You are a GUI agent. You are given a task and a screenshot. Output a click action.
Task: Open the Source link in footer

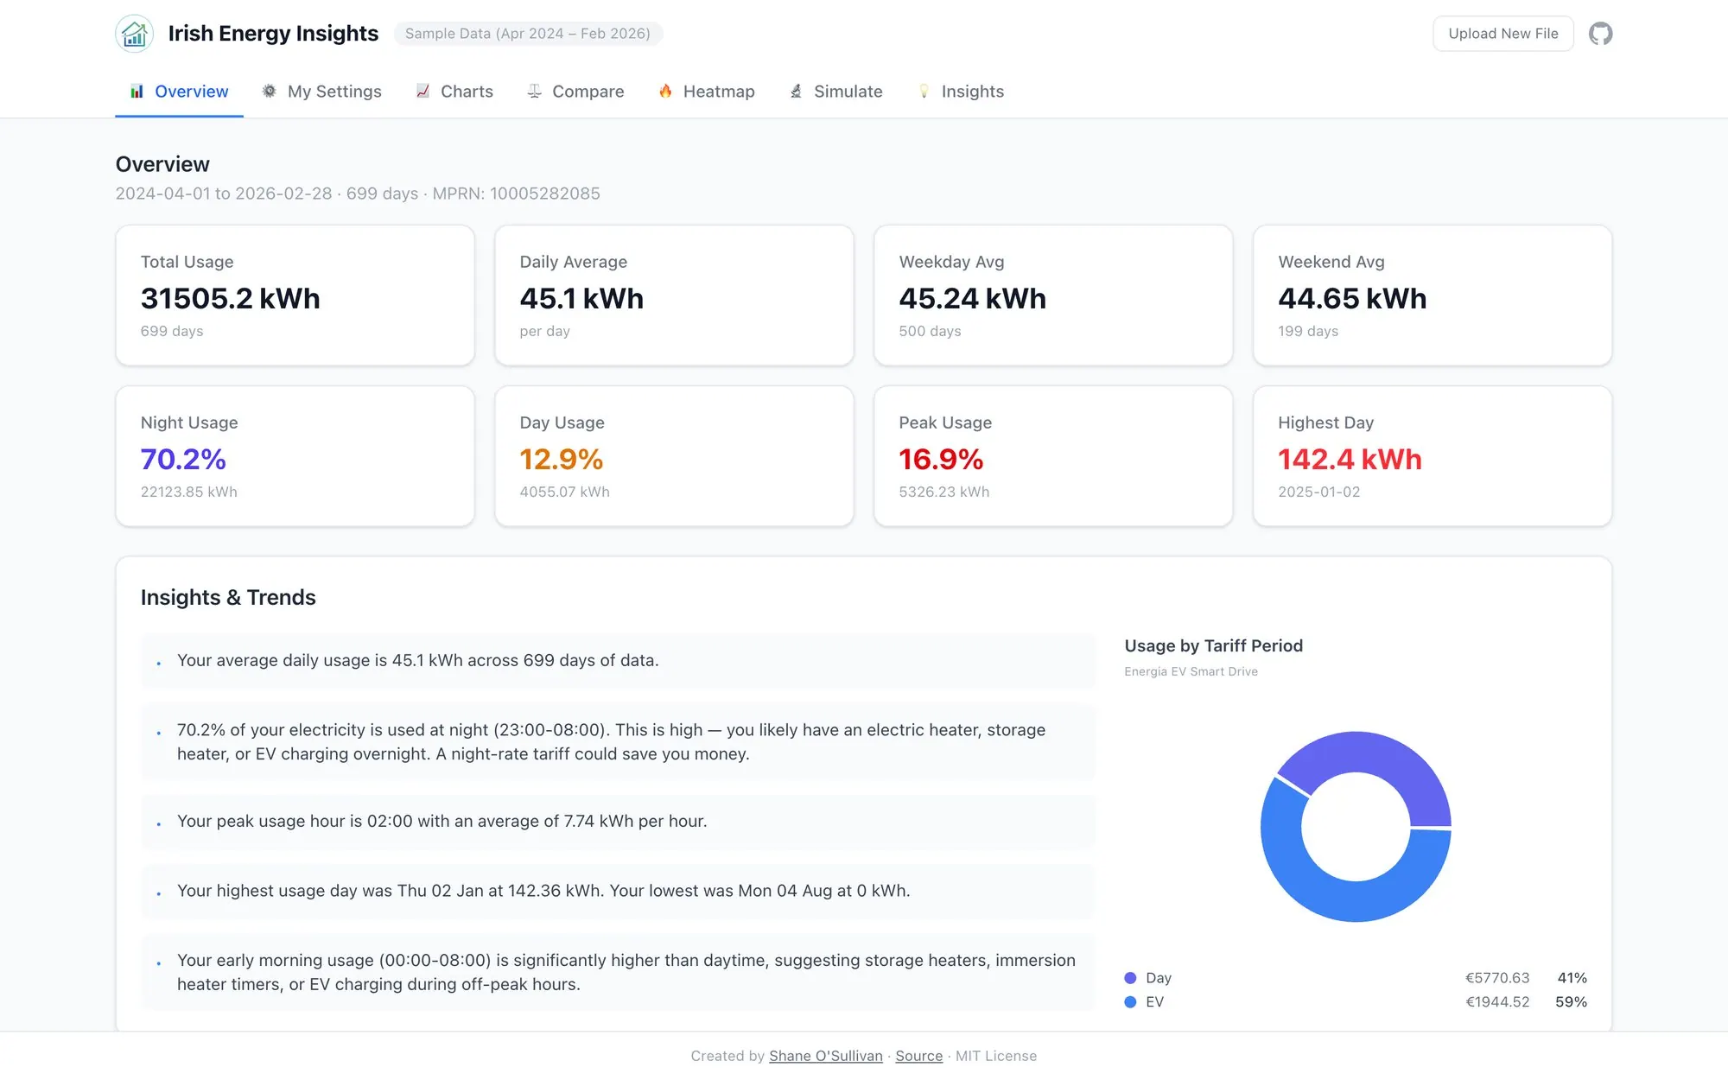pos(919,1056)
